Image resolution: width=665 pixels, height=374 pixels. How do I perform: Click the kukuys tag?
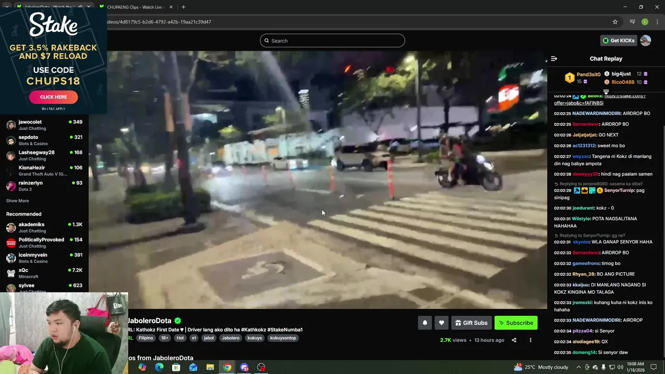point(255,338)
